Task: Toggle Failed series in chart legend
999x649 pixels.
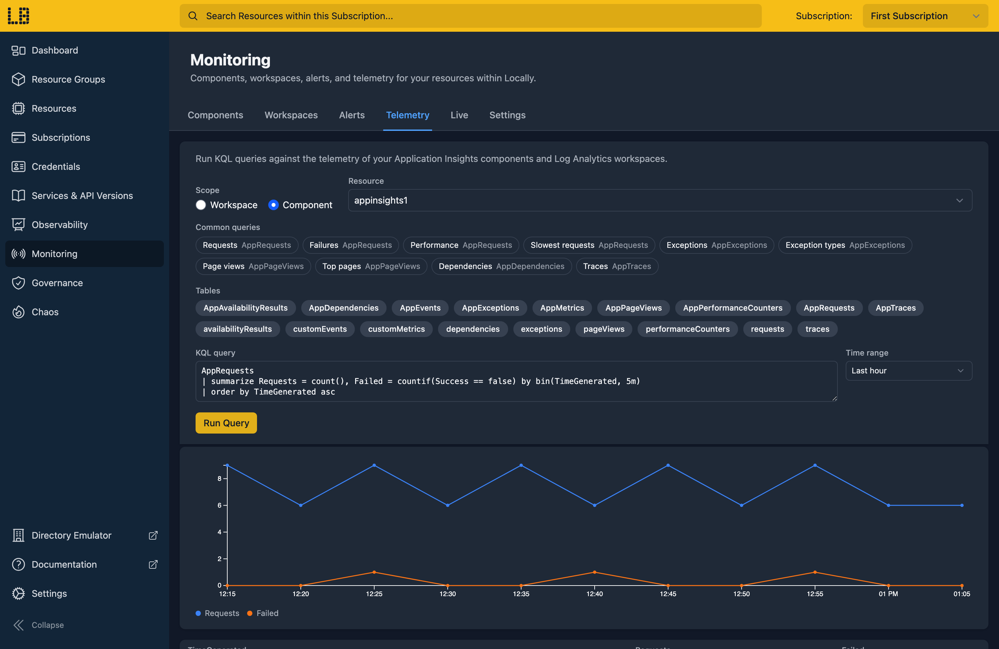Action: [x=263, y=613]
